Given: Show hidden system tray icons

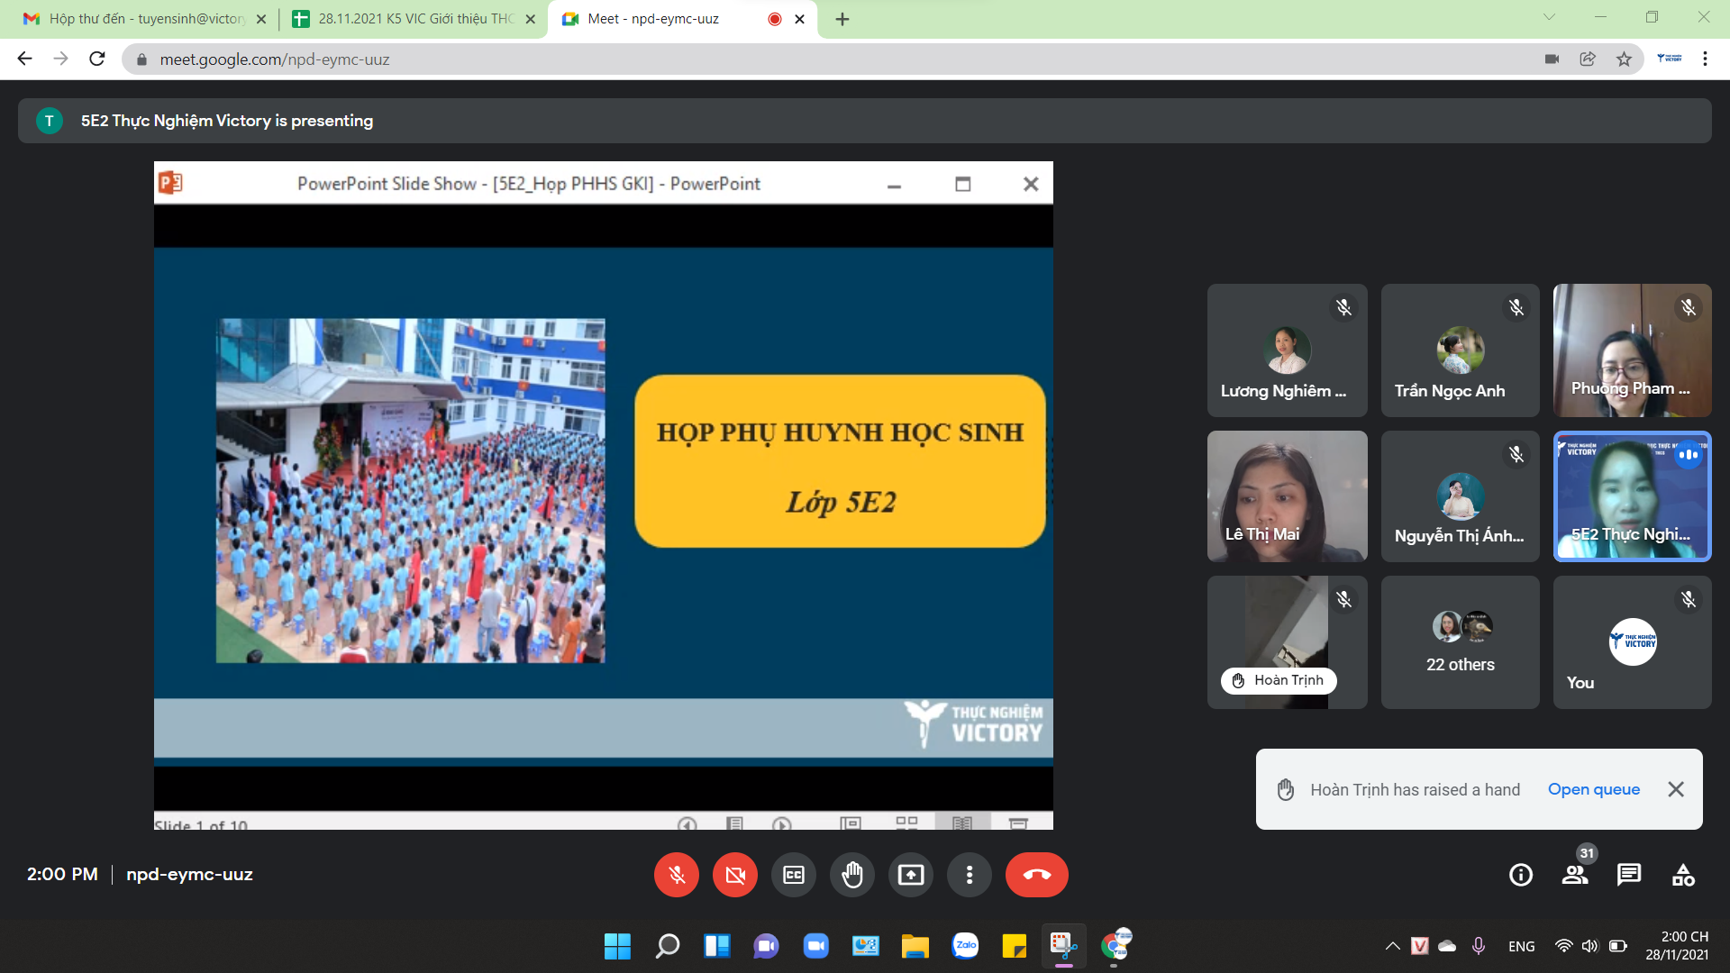Looking at the screenshot, I should [x=1392, y=946].
